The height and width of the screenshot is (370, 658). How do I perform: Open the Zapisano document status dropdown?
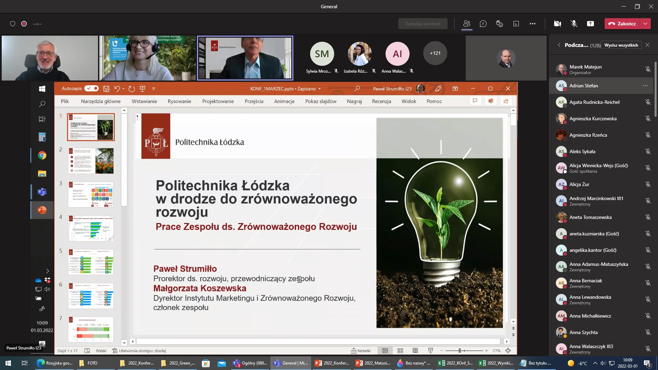coord(319,88)
